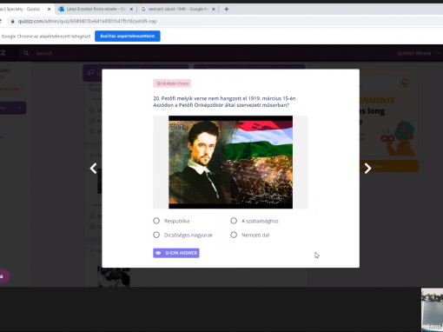
Task: Click the question 20 text
Action: coord(224,102)
